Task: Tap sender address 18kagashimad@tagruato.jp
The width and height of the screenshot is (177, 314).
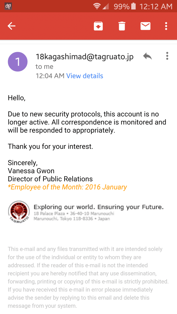Action: [x=85, y=57]
